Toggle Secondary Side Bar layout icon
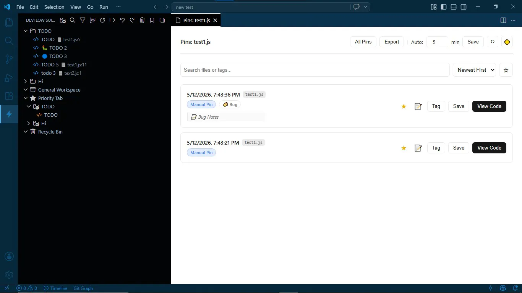The image size is (522, 293). 464,7
